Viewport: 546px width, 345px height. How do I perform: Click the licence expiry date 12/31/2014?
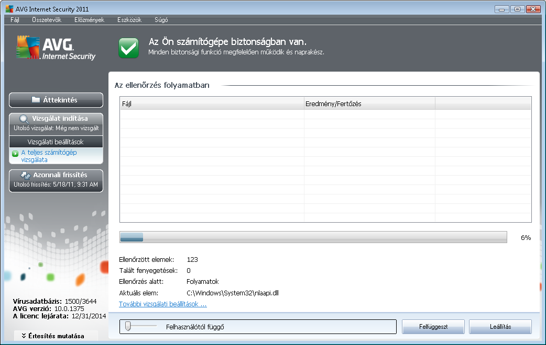pos(89,316)
